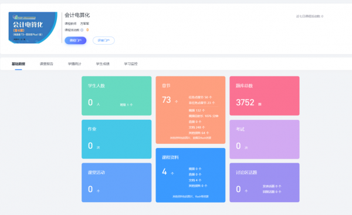
Task: Click the chapter count 73
Action: tap(167, 100)
